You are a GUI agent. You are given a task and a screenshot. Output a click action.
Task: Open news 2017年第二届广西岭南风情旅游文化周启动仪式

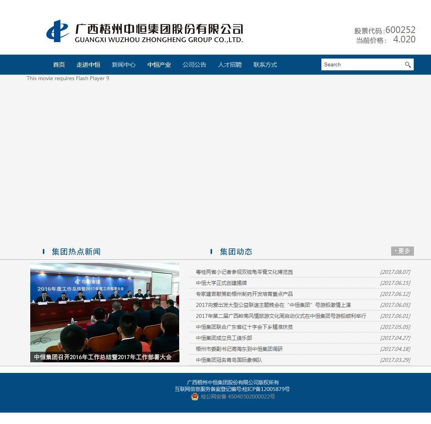[281, 316]
